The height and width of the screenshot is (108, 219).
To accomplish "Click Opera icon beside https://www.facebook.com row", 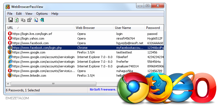I will pyautogui.click(x=10, y=43).
